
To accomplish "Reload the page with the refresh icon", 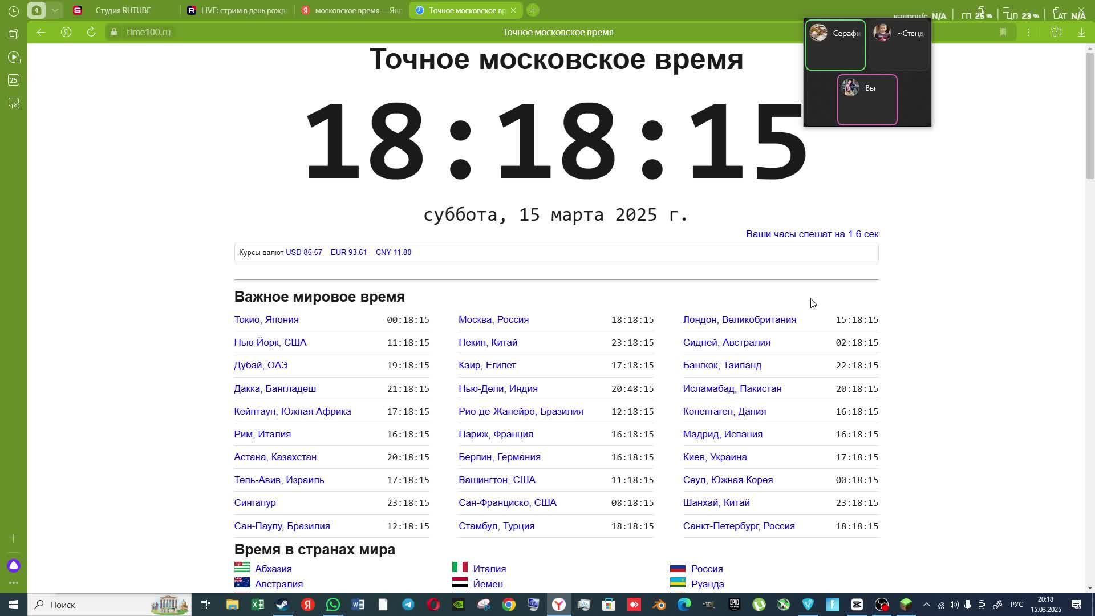I will click(91, 33).
